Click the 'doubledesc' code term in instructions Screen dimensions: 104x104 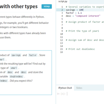click(16, 76)
